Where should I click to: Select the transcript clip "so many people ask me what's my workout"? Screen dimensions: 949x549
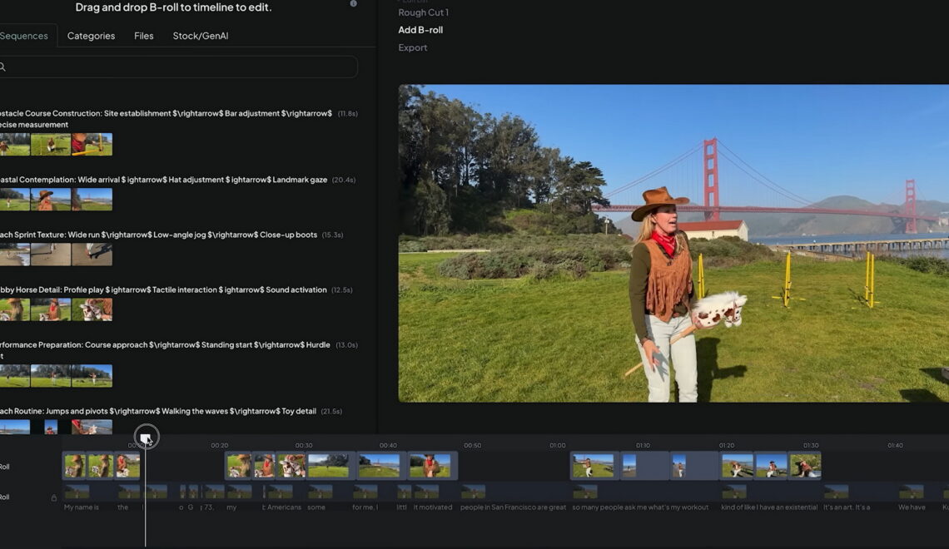640,507
